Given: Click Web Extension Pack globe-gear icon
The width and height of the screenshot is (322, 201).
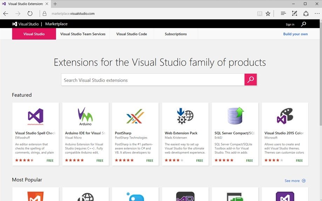Looking at the screenshot, I should pyautogui.click(x=185, y=116).
